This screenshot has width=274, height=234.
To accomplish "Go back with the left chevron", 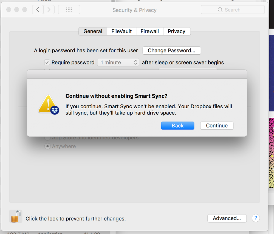I will coord(38,10).
